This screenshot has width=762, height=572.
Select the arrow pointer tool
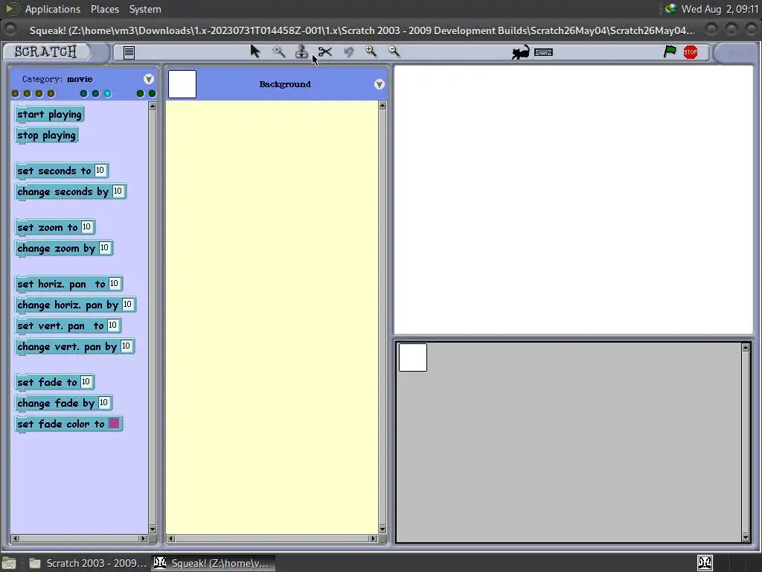[254, 51]
